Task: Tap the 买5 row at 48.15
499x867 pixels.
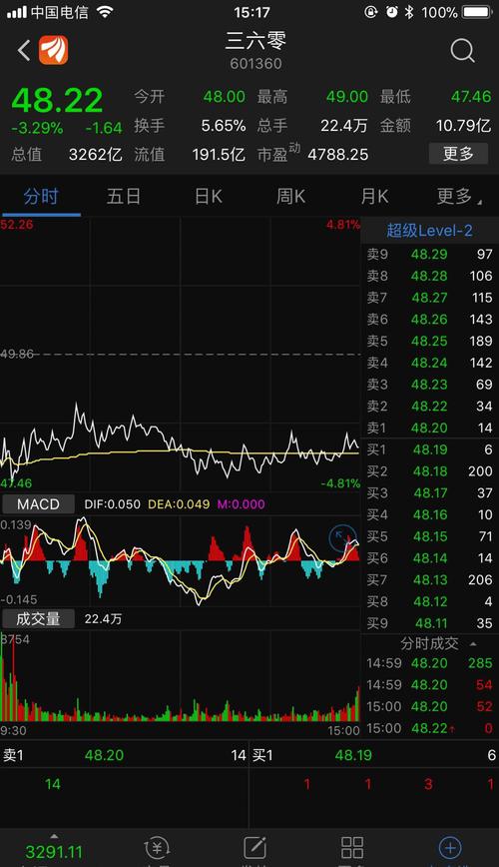Action: pyautogui.click(x=429, y=536)
